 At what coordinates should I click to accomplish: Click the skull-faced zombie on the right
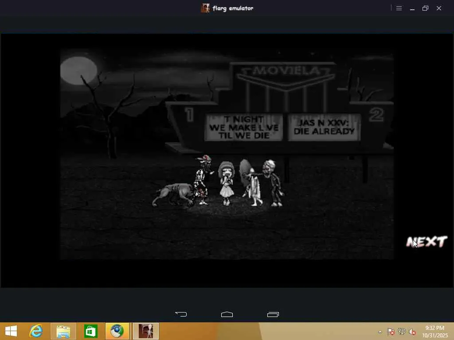273,183
